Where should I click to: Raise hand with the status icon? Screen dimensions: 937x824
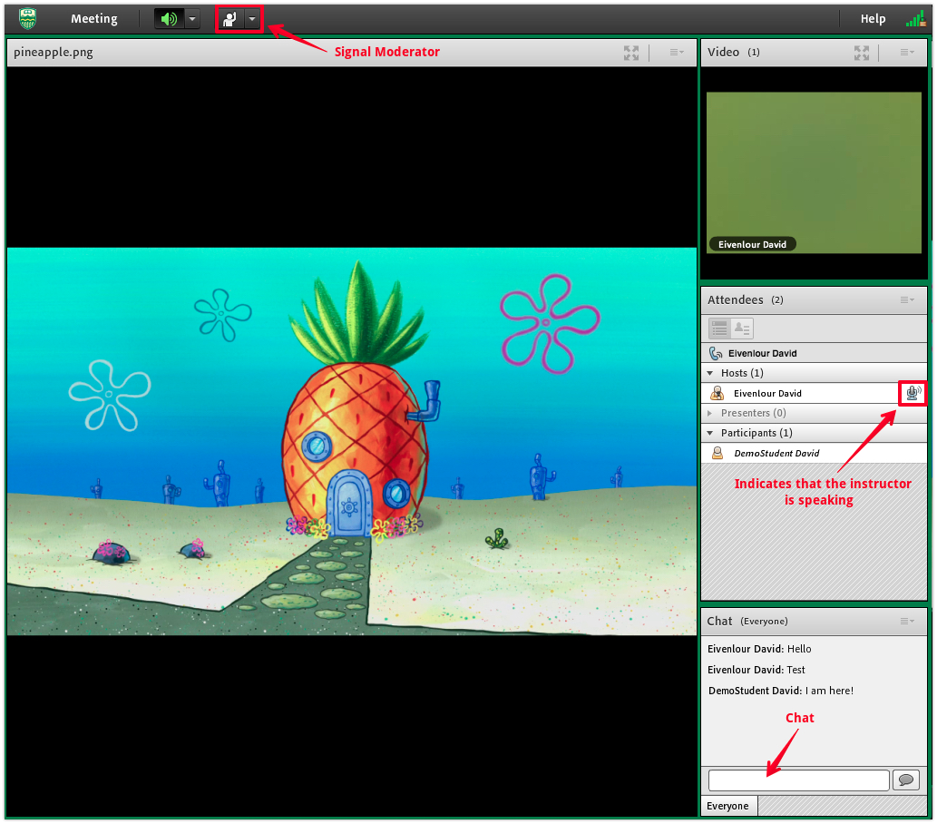pos(230,19)
